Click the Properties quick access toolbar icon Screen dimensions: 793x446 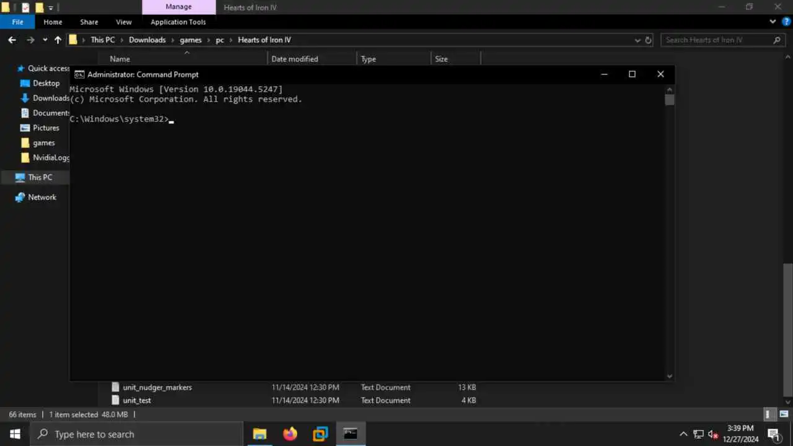pyautogui.click(x=25, y=7)
